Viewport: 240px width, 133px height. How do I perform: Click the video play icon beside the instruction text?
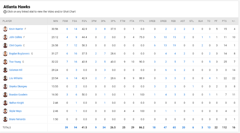tap(5, 12)
